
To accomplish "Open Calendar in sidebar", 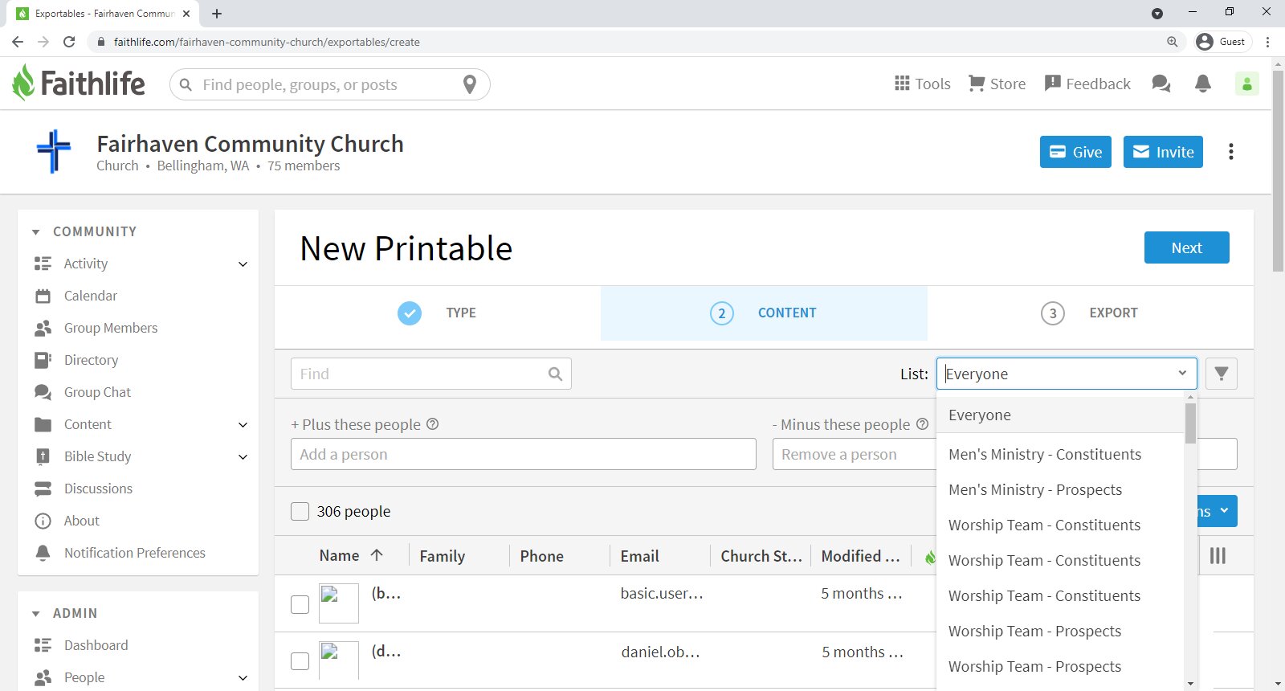I will pos(91,296).
